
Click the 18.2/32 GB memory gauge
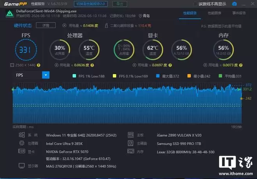tap(224, 50)
